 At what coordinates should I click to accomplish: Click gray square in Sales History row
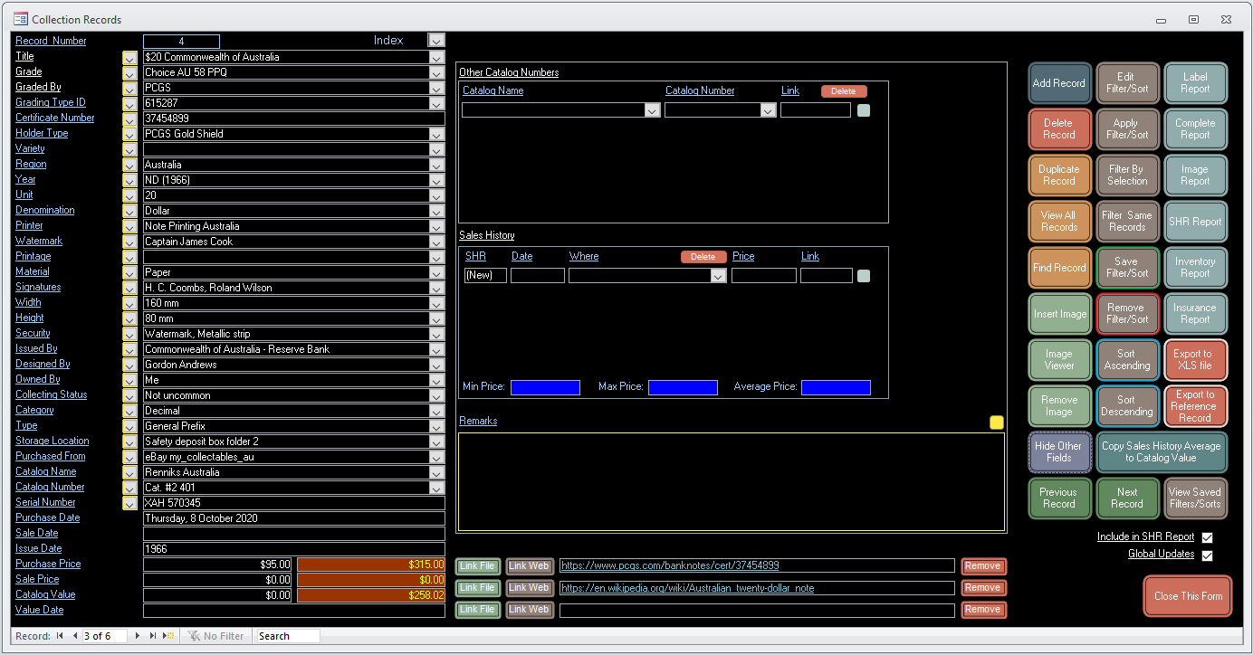pos(864,276)
